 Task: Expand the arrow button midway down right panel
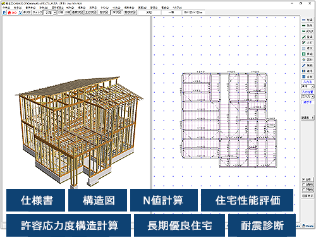pos(313,117)
